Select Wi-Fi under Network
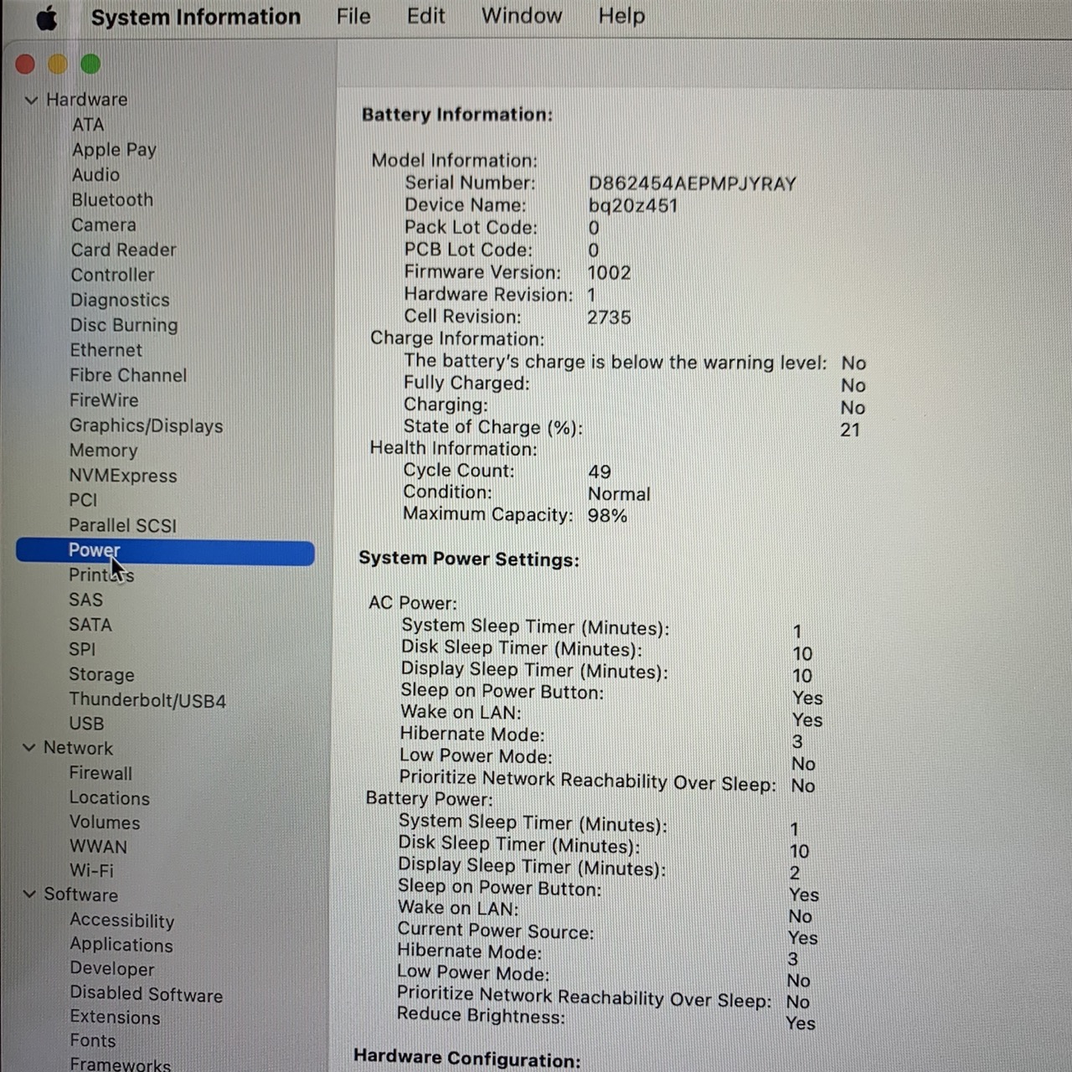The image size is (1072, 1072). tap(91, 871)
